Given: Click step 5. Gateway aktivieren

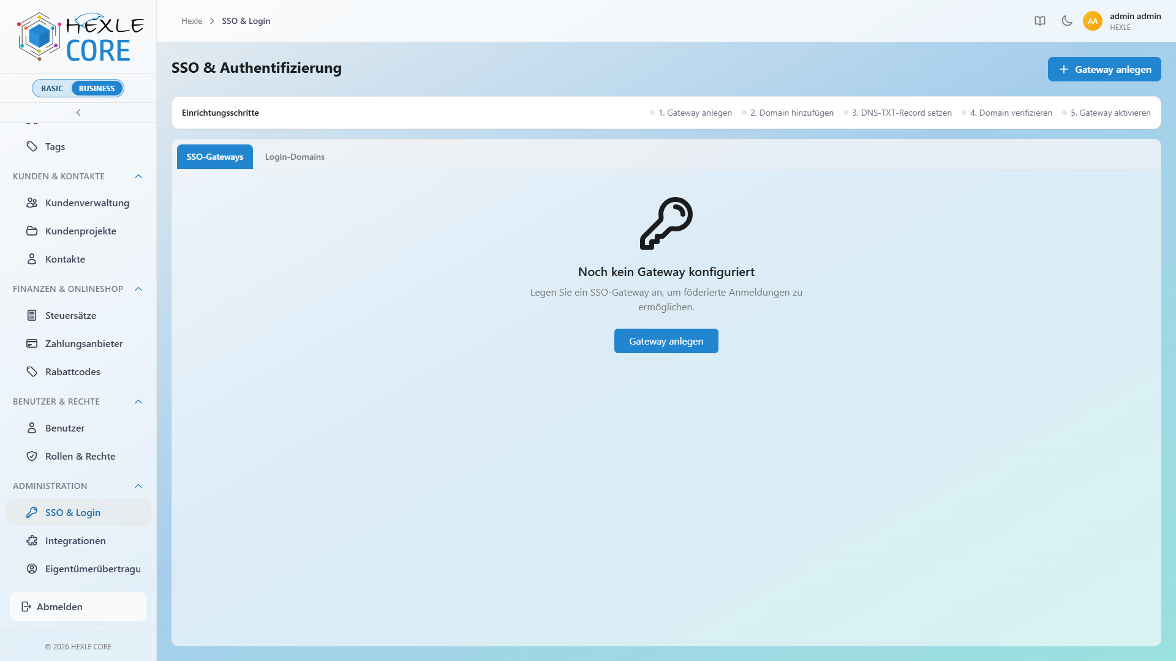Looking at the screenshot, I should click(1106, 113).
